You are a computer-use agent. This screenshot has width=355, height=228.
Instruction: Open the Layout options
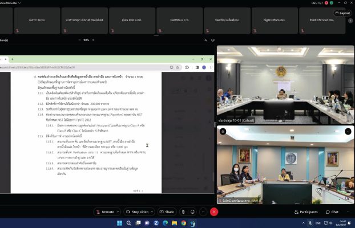tap(341, 12)
